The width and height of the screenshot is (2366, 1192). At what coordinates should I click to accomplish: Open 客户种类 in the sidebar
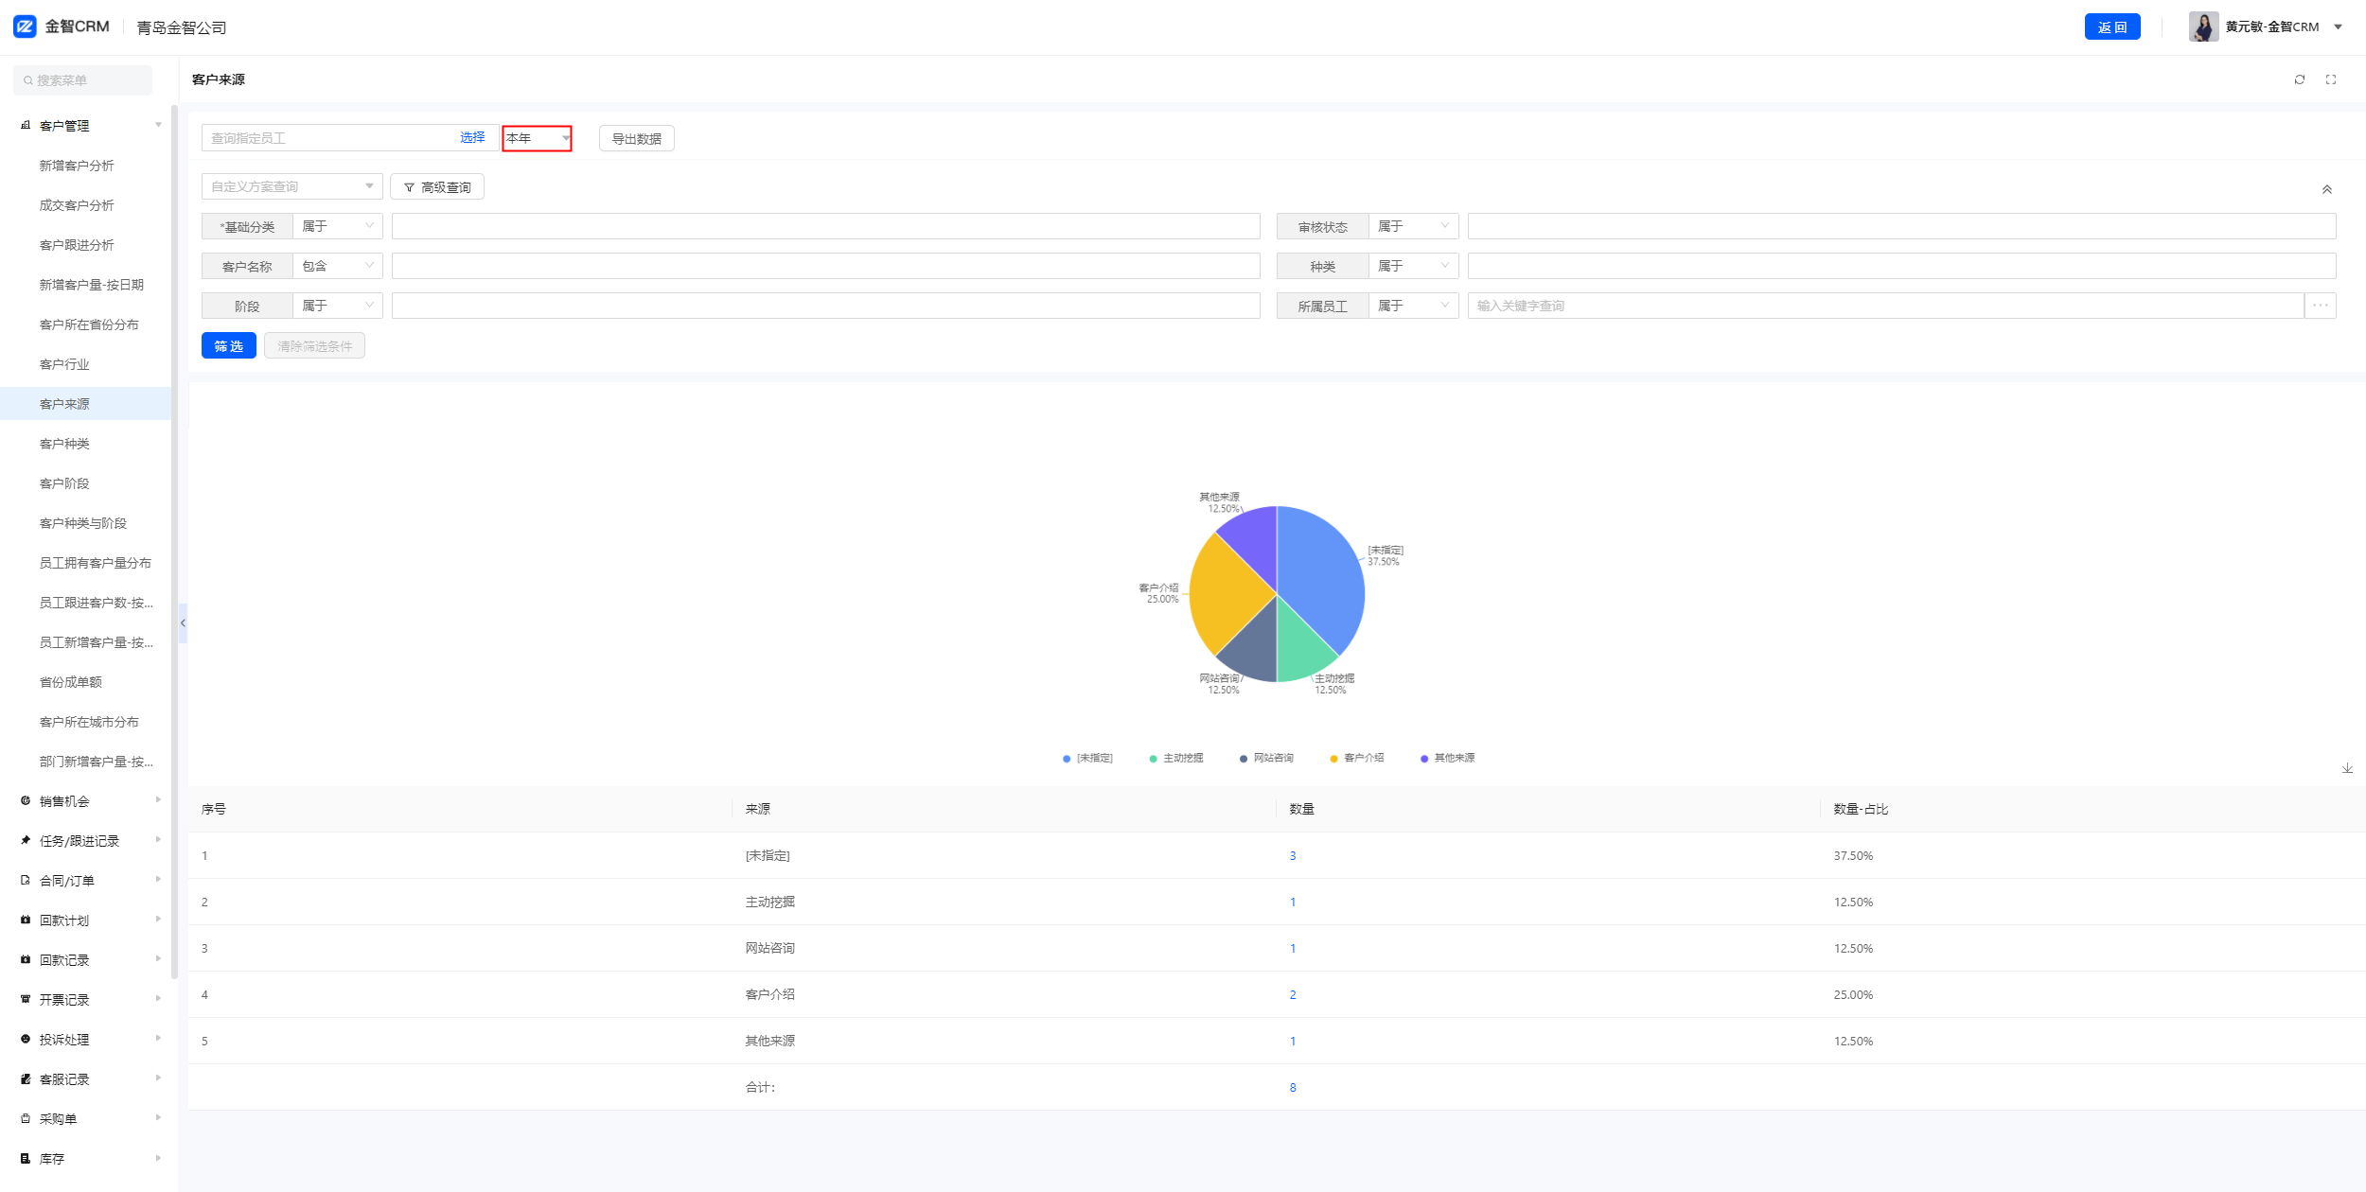click(x=64, y=444)
